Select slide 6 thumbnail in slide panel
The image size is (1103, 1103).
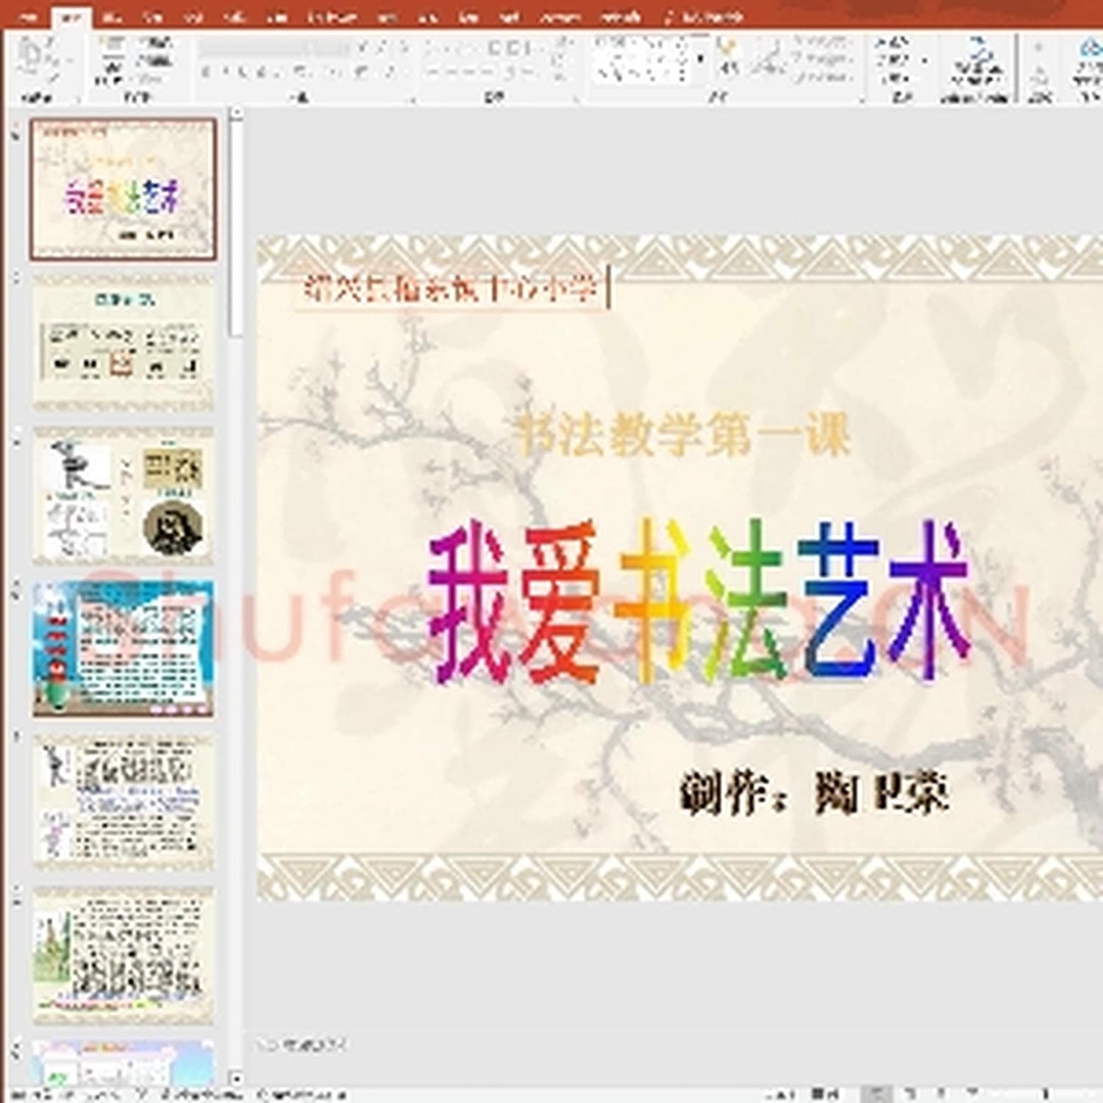coord(123,955)
